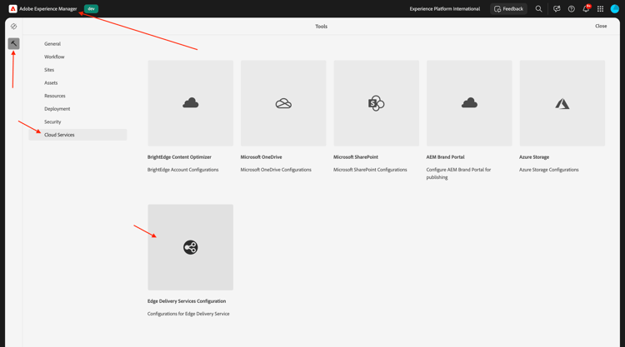Open the chat assistant icon in header
Screen dimensions: 625x347
pos(557,9)
